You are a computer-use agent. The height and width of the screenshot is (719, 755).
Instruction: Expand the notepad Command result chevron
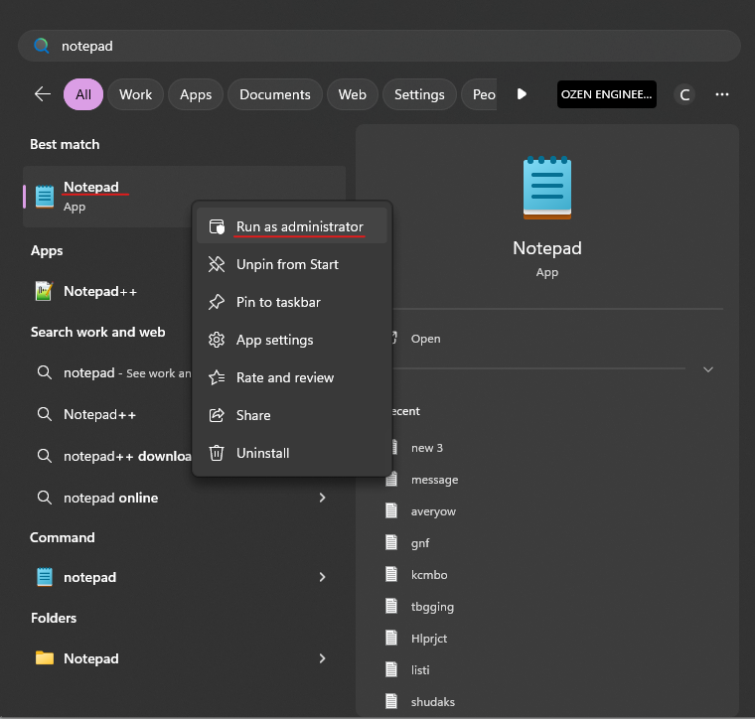(322, 577)
